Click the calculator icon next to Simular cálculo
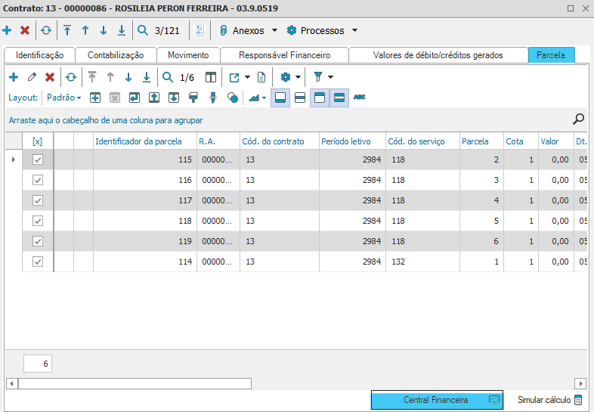The width and height of the screenshot is (594, 412). 579,400
